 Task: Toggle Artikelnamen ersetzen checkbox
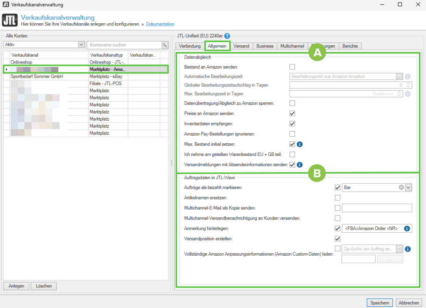point(337,198)
